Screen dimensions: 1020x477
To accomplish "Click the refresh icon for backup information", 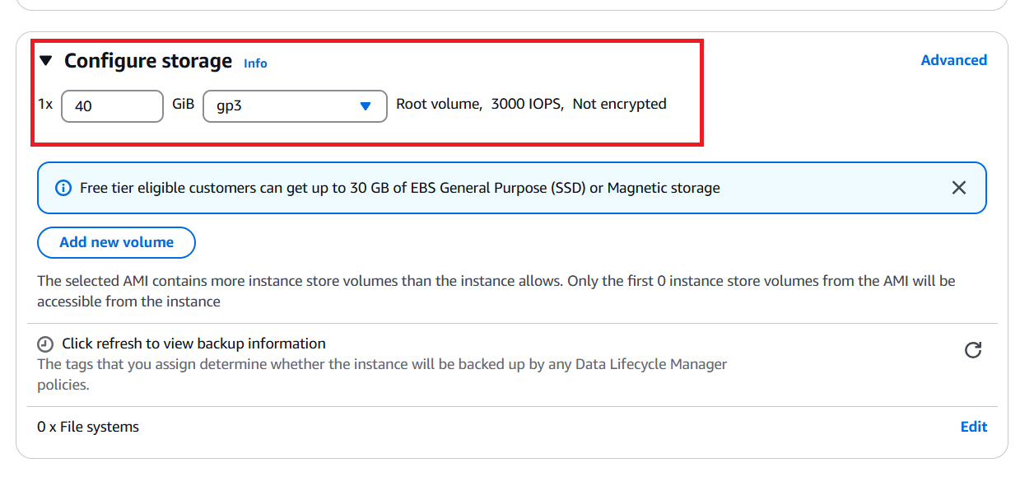I will click(x=973, y=350).
